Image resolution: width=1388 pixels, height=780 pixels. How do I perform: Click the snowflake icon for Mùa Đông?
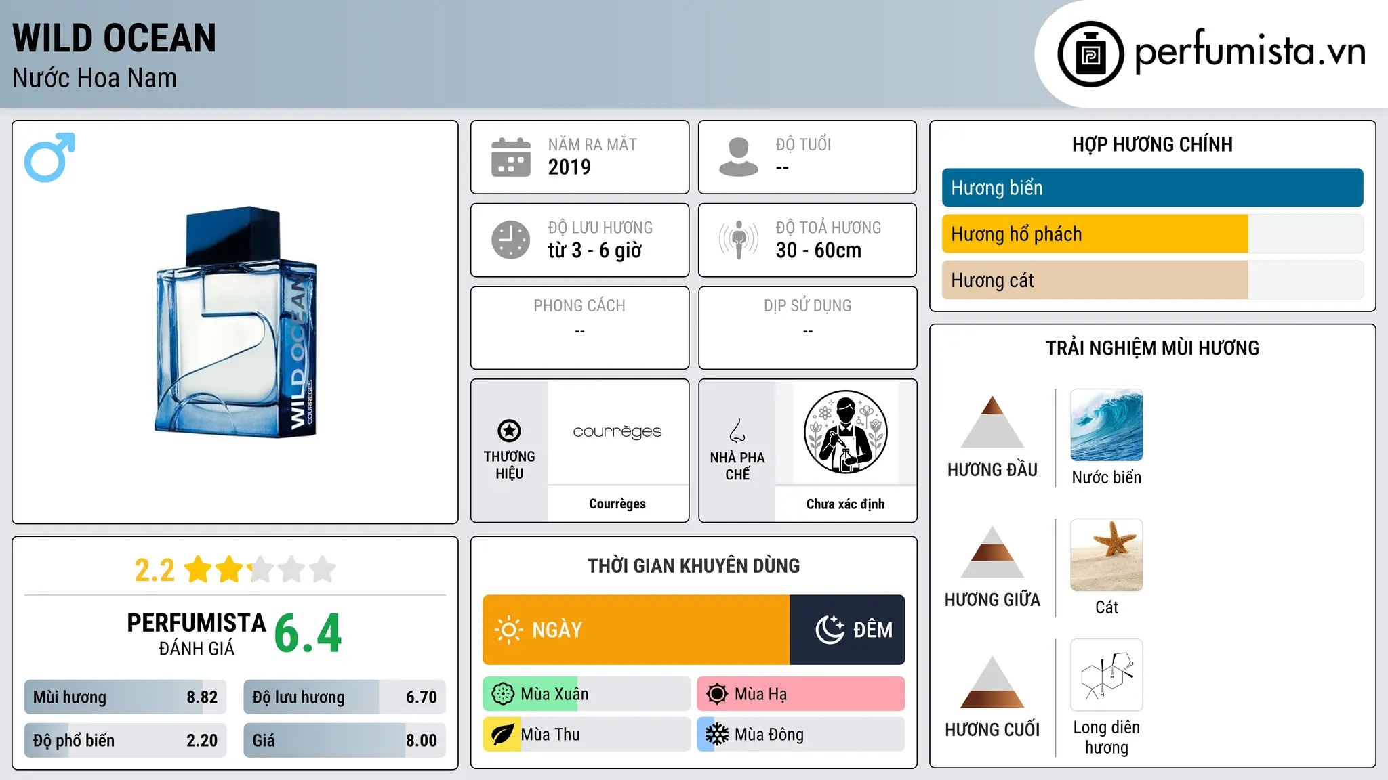tap(717, 735)
